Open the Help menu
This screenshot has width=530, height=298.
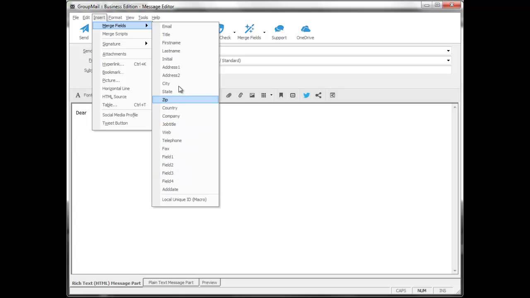(156, 17)
